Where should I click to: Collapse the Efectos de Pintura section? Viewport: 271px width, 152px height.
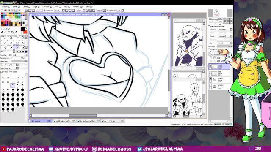click(209, 26)
